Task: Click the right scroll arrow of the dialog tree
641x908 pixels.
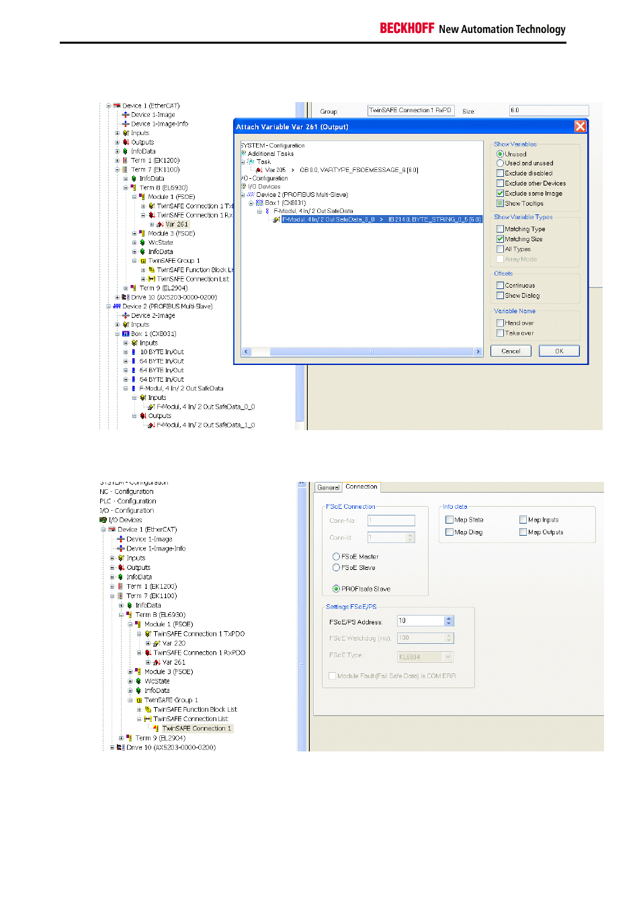Action: (x=478, y=352)
